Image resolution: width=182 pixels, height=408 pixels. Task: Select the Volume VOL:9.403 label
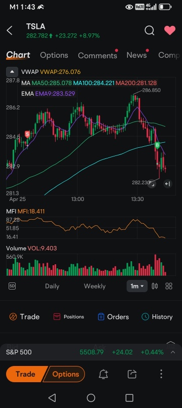(x=31, y=248)
